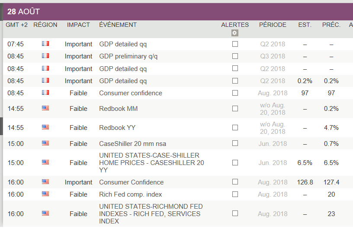Image resolution: width=353 pixels, height=236 pixels.
Task: Check the alert box for Rich Fed comp. index
Action: click(x=235, y=194)
